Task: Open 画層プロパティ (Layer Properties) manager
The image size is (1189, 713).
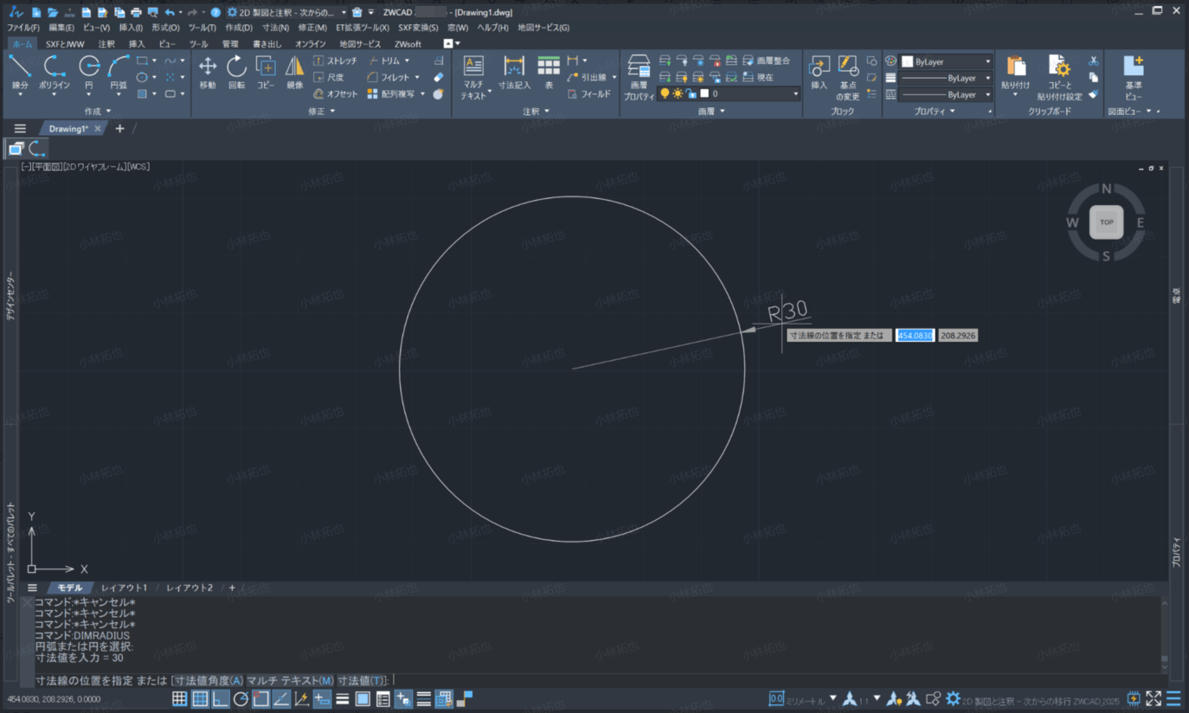Action: pos(639,77)
